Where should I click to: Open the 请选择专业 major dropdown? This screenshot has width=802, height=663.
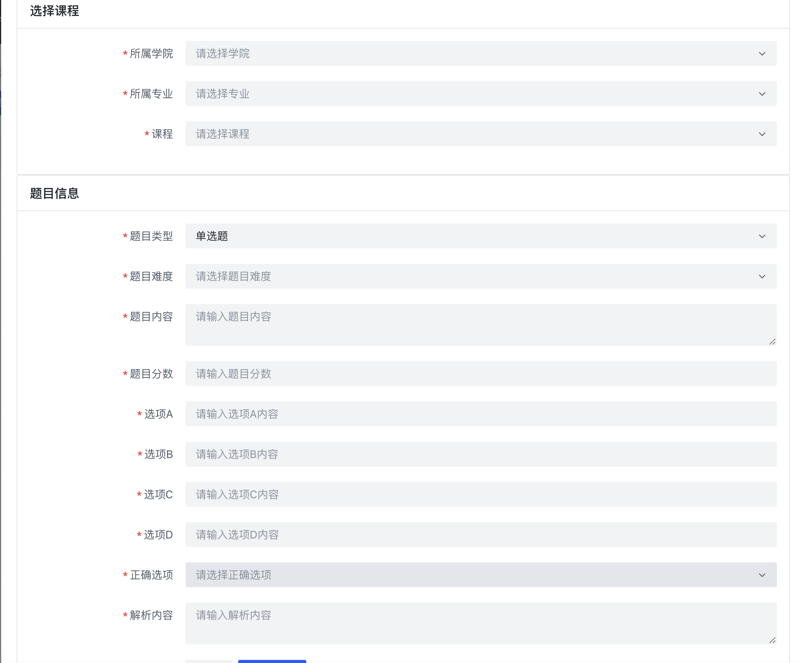(481, 94)
